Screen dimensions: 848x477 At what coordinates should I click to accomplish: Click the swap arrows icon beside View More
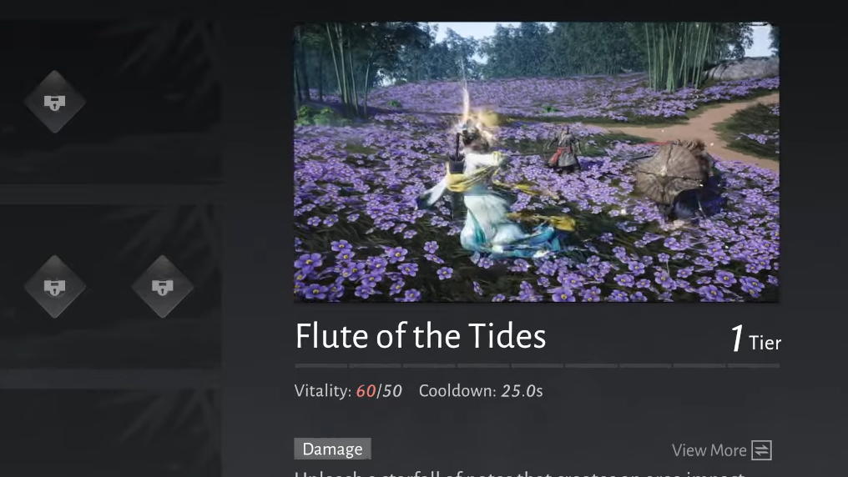(761, 450)
